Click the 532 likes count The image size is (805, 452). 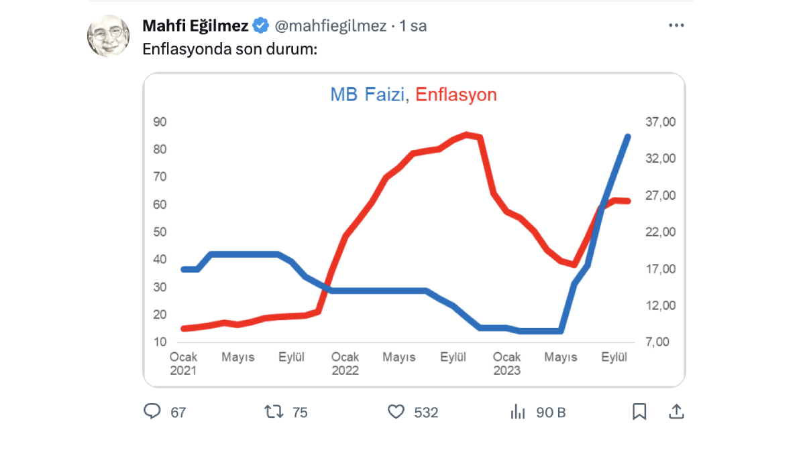(426, 412)
